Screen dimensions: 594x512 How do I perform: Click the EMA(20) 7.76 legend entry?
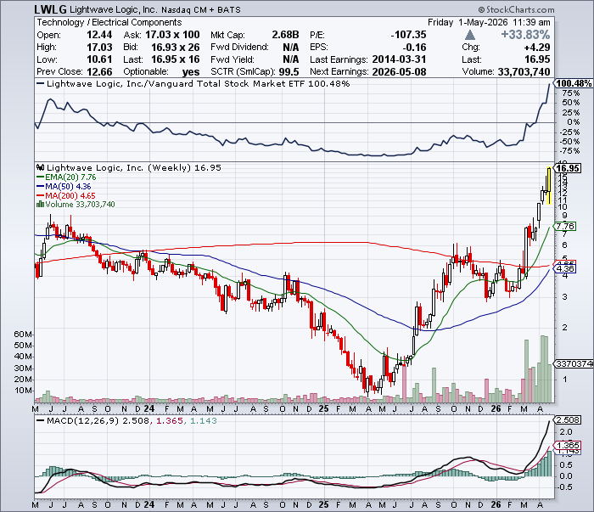click(66, 177)
